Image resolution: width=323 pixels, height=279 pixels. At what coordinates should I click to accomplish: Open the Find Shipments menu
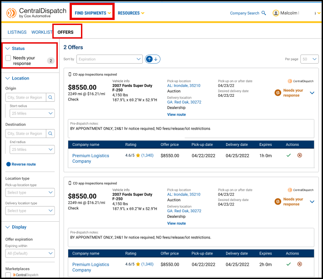[93, 13]
